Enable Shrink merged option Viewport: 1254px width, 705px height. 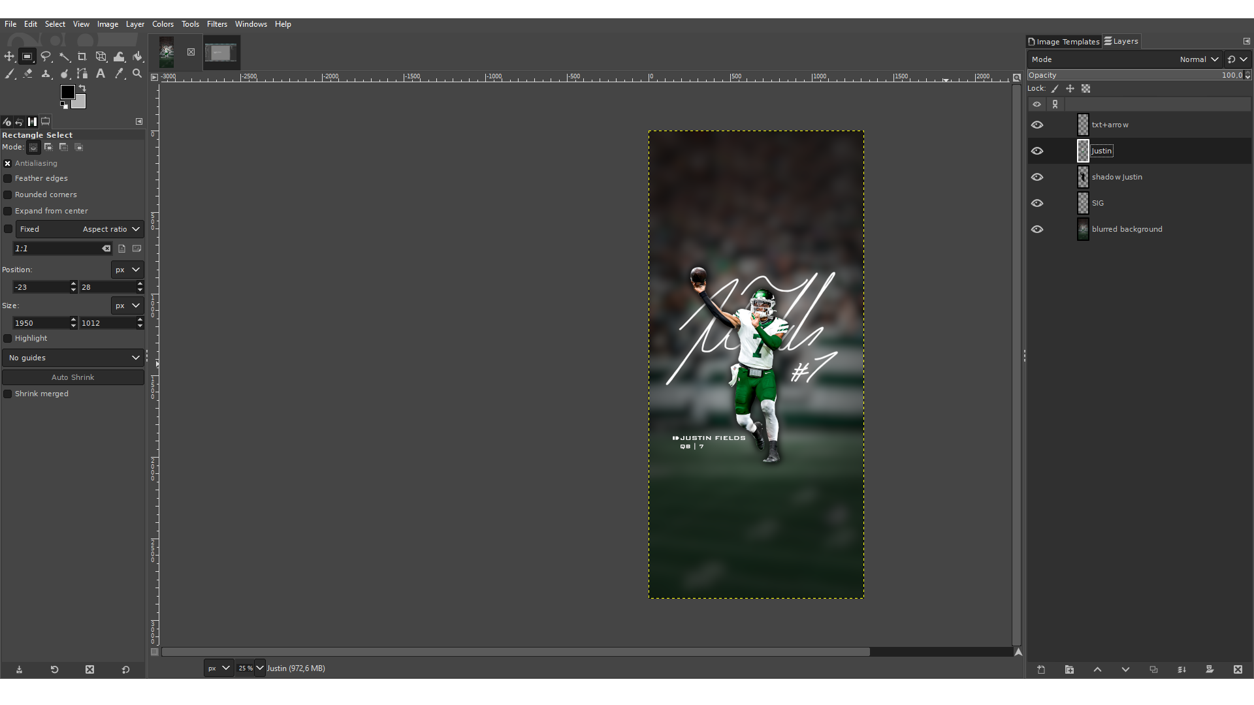click(x=8, y=394)
